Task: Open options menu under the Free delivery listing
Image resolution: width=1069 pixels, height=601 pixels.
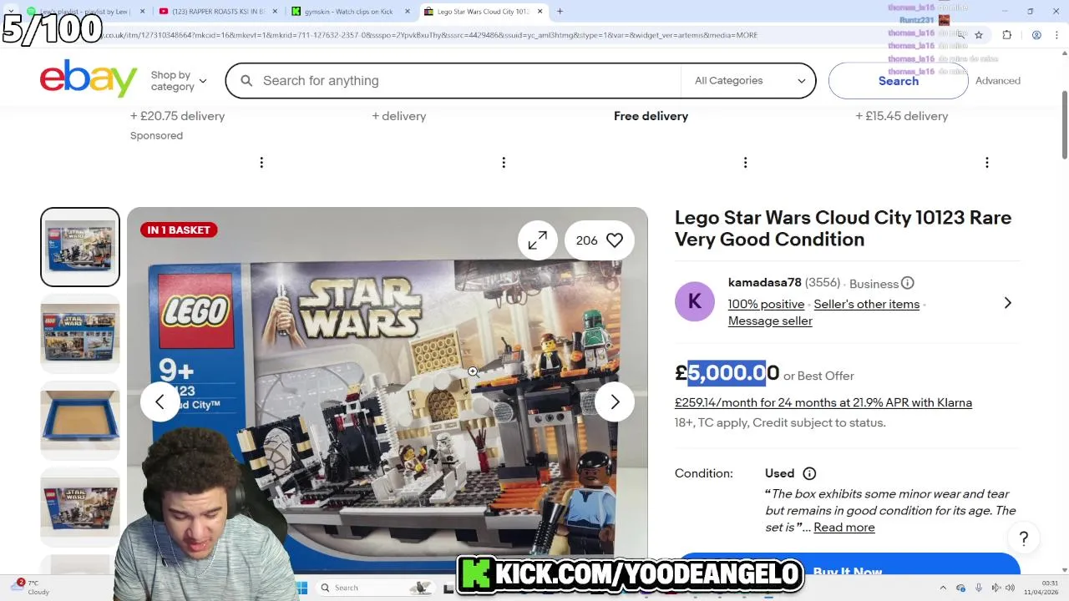Action: point(745,163)
